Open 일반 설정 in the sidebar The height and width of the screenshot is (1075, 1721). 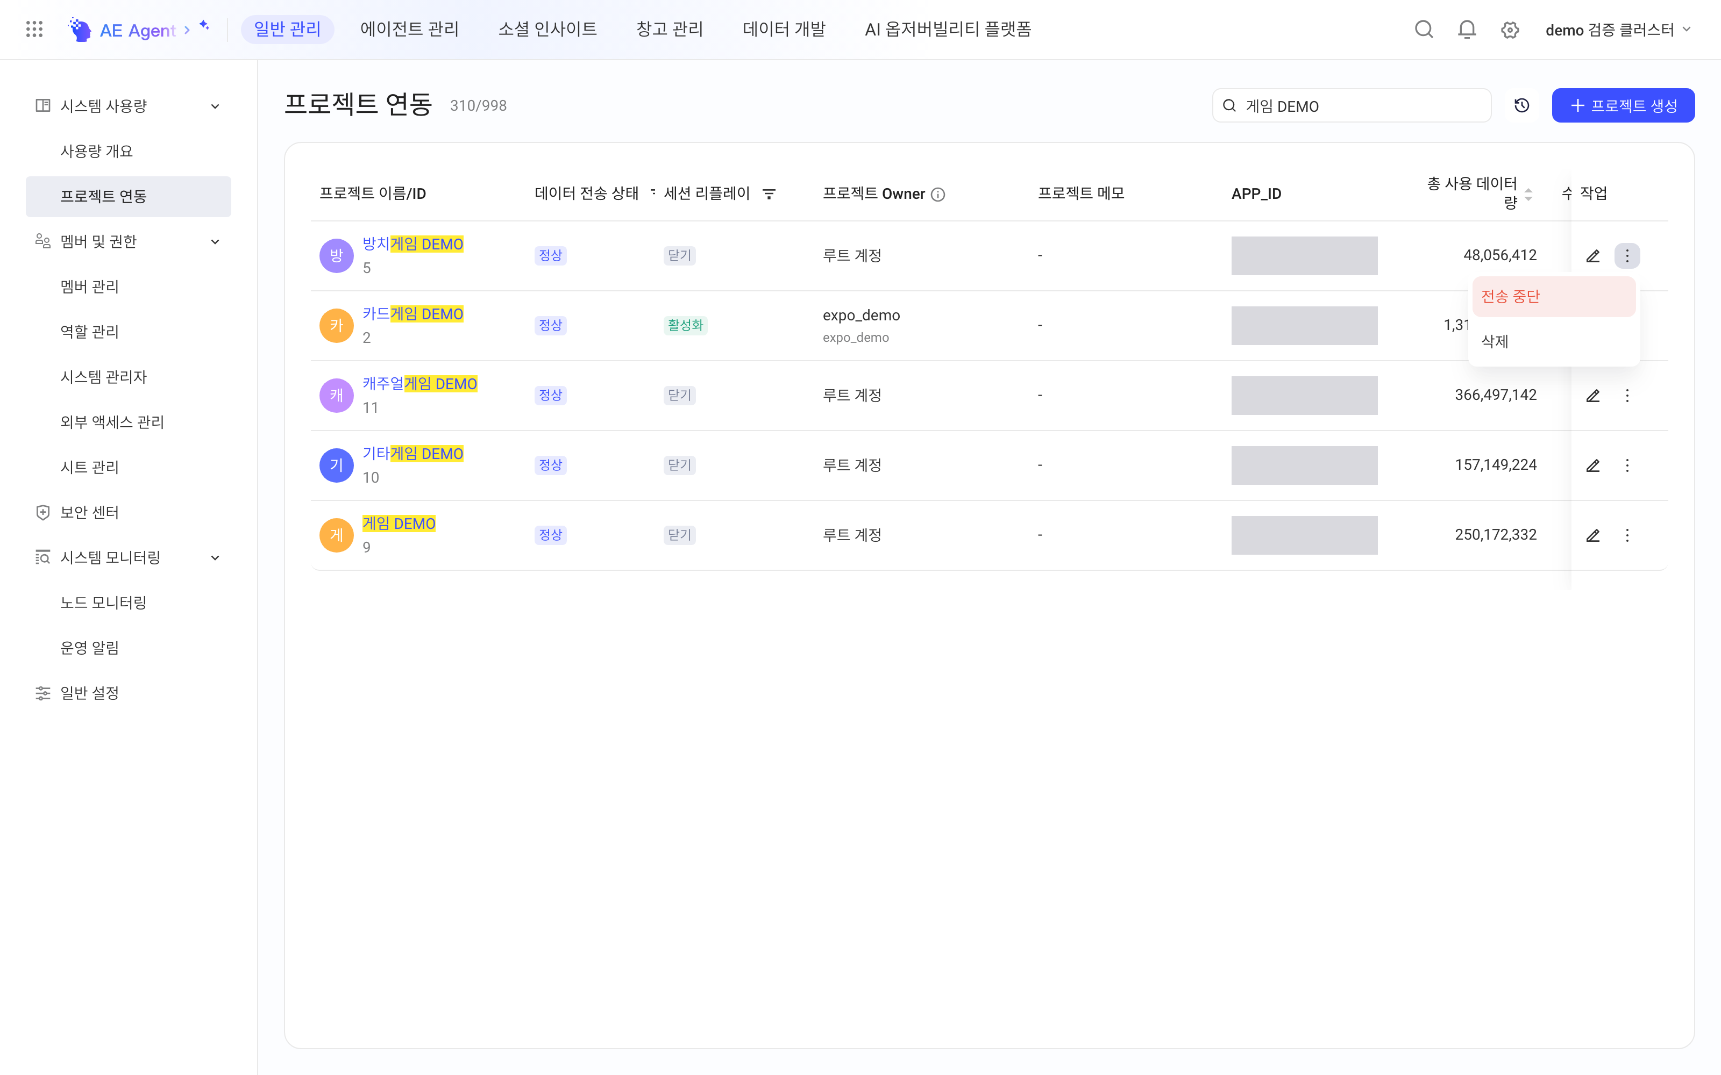tap(129, 693)
